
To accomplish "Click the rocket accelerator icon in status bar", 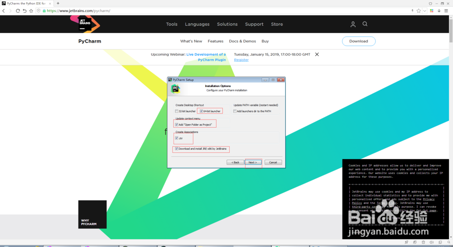I will (x=406, y=242).
